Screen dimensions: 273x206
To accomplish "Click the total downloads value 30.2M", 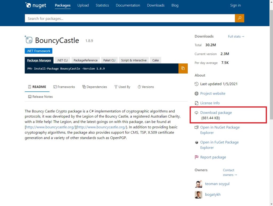I will [x=211, y=45].
